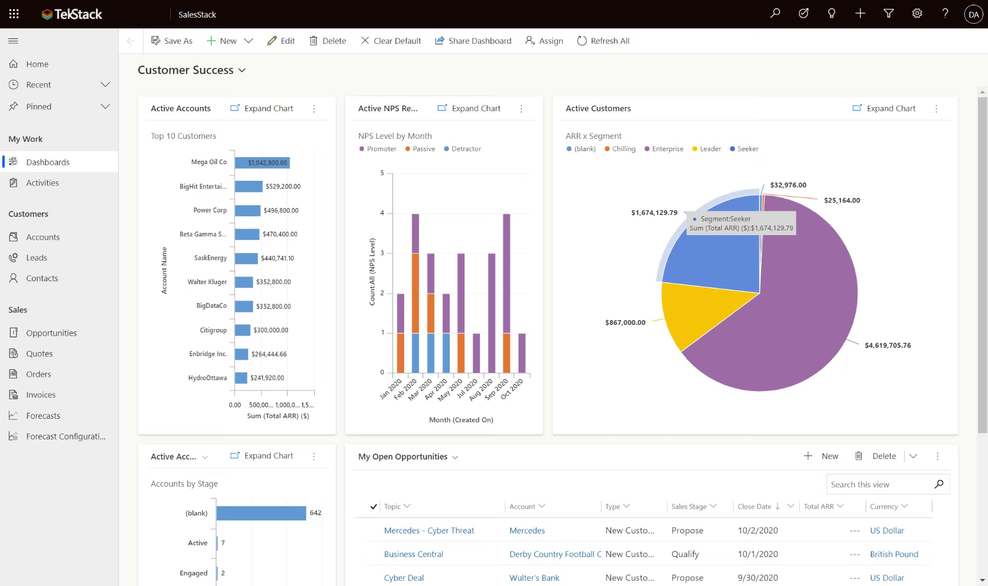Open the task flow checkmark circle icon
This screenshot has width=988, height=586.
(804, 14)
